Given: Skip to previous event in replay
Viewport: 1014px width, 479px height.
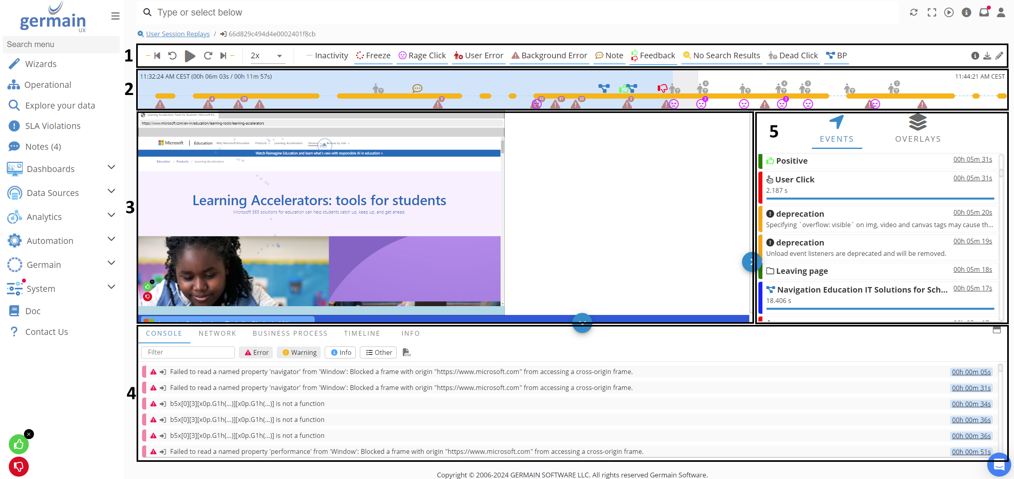Looking at the screenshot, I should [157, 55].
